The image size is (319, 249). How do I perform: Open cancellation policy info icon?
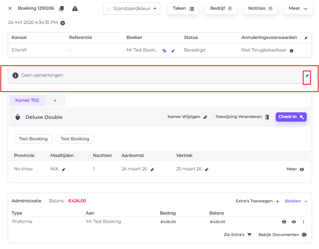pos(291,51)
